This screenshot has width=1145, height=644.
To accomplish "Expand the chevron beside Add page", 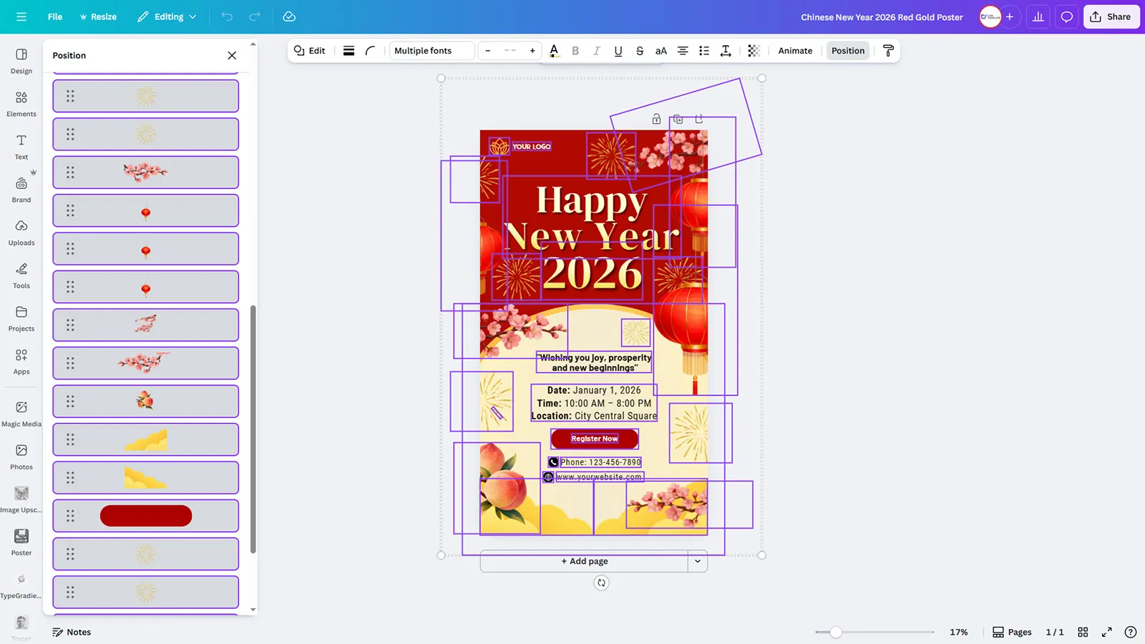I will [x=698, y=561].
